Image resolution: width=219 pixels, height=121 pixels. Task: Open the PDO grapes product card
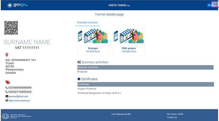129,42
